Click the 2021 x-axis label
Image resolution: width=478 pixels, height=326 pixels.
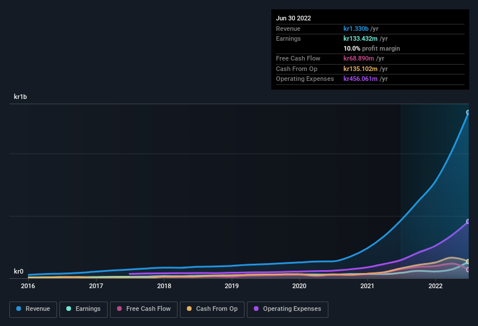click(x=367, y=286)
